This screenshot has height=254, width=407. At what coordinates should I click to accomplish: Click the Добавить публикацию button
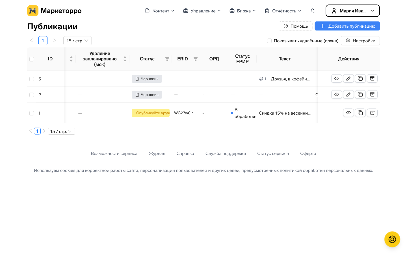347,26
